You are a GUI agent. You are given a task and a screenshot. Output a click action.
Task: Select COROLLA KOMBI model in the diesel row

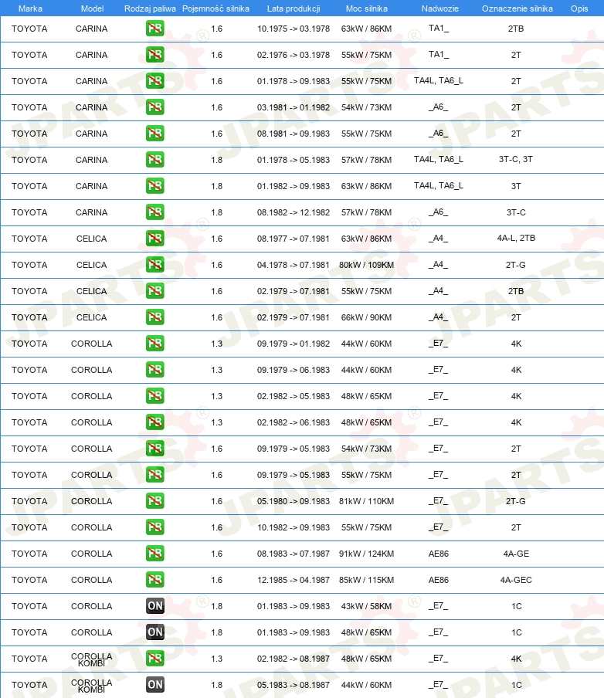[x=91, y=686]
